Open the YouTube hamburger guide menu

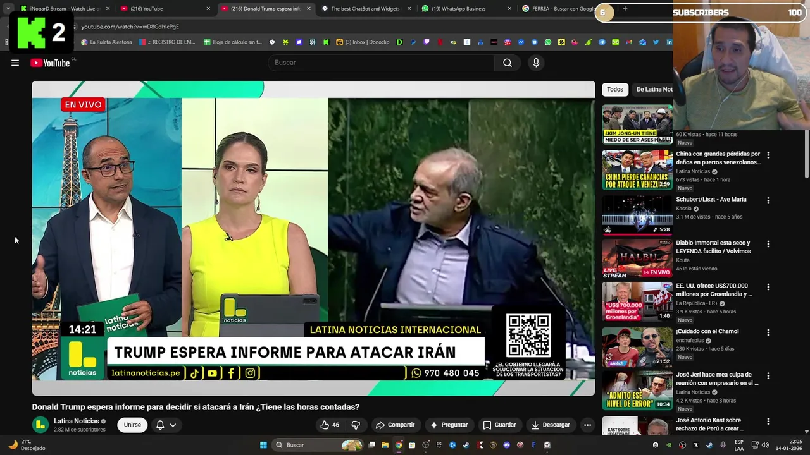click(x=15, y=63)
